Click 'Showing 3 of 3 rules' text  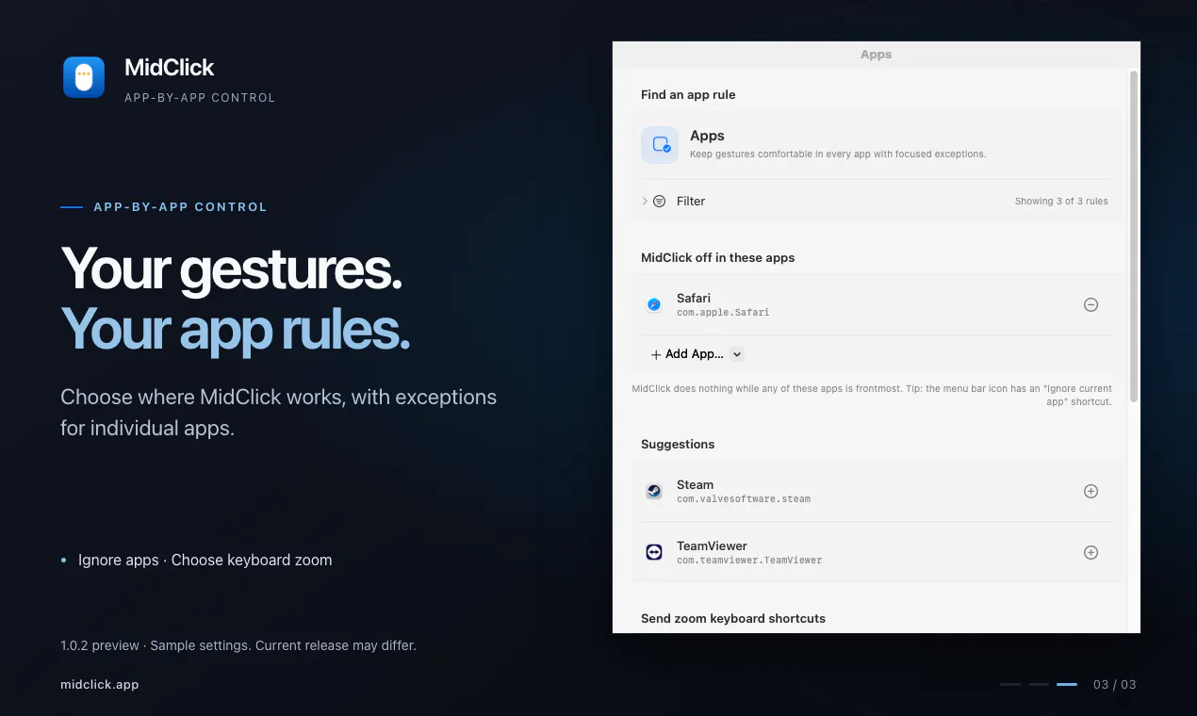[1061, 201]
